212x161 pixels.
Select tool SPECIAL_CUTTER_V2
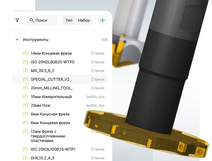coord(50,79)
